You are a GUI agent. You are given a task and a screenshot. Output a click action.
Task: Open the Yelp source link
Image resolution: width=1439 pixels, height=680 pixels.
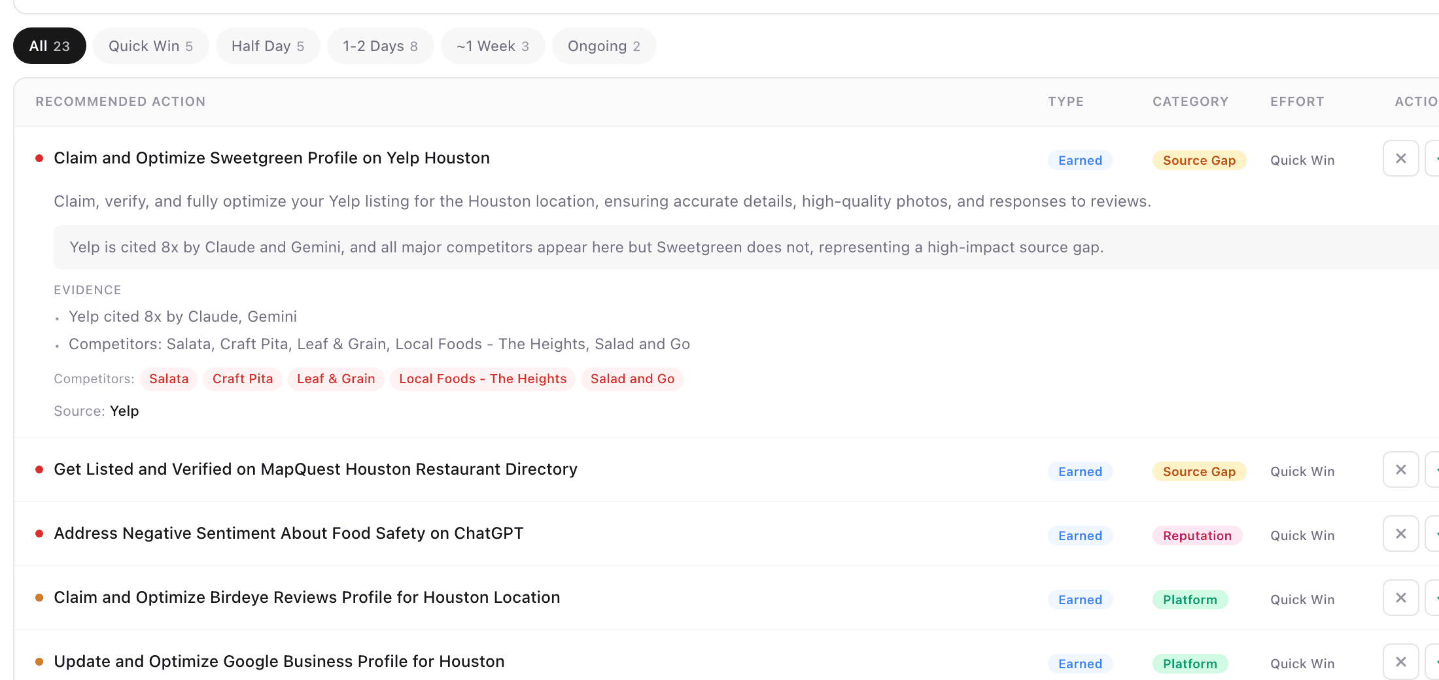pos(124,411)
